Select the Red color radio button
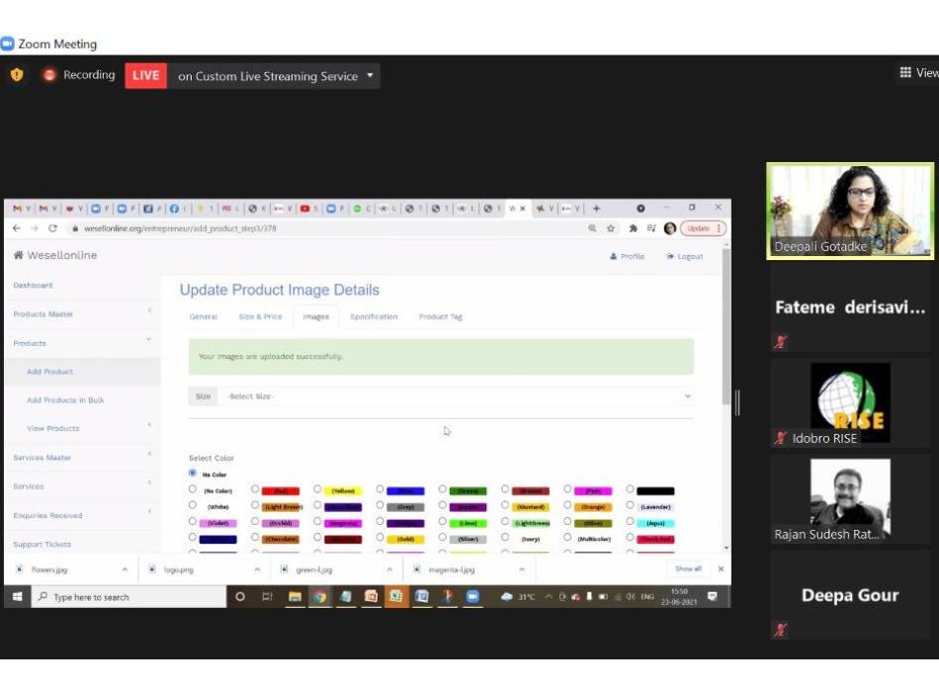This screenshot has width=939, height=692. tap(255, 489)
